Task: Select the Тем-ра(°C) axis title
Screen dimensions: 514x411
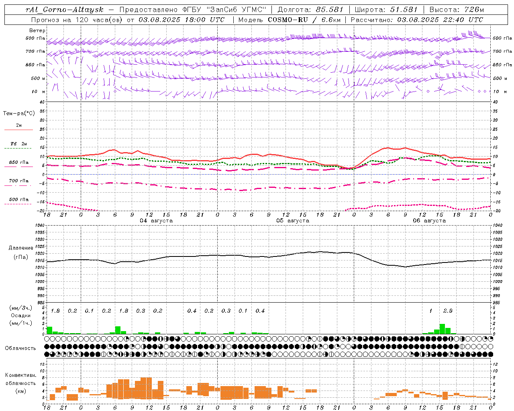Action: (x=19, y=114)
